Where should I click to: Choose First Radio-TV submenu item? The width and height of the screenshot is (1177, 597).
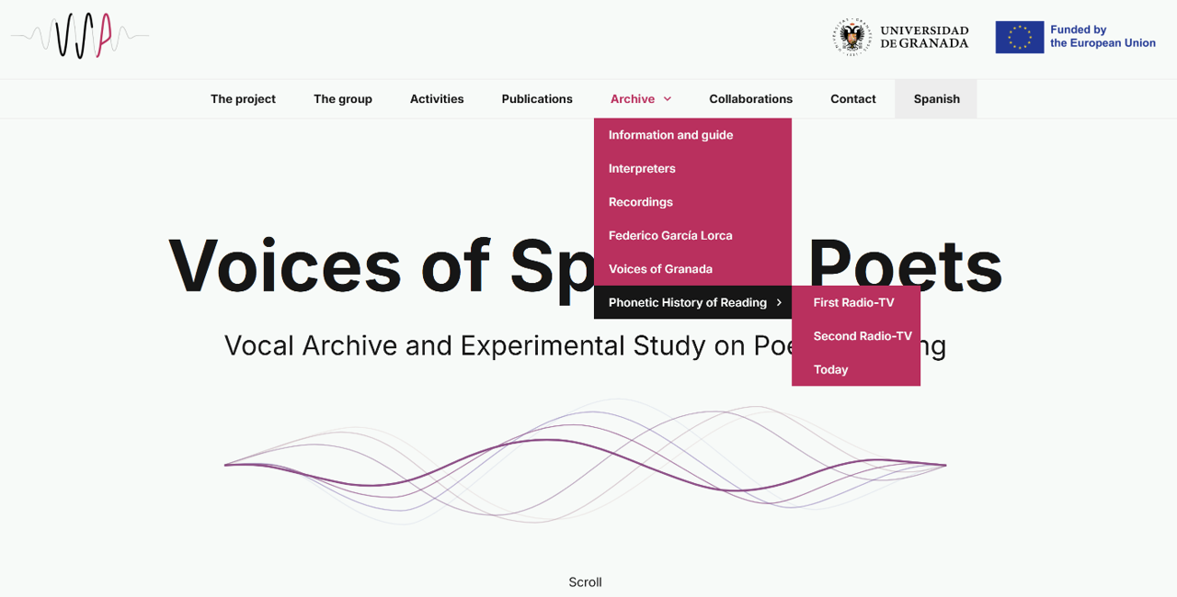point(853,303)
